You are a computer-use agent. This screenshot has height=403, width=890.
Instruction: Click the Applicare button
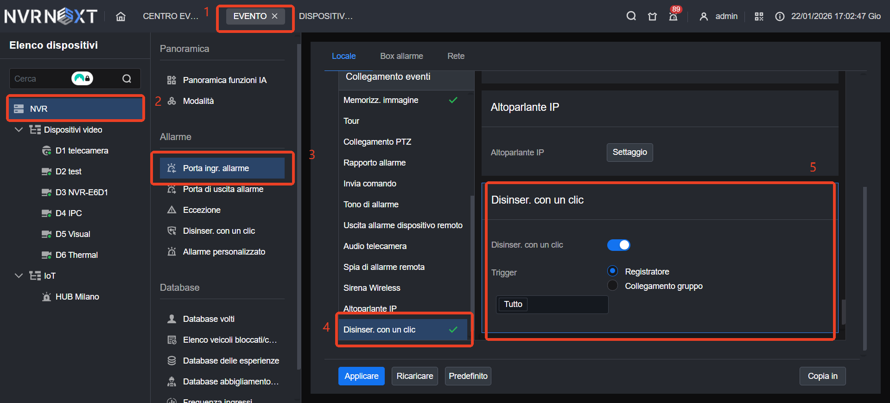pos(362,376)
